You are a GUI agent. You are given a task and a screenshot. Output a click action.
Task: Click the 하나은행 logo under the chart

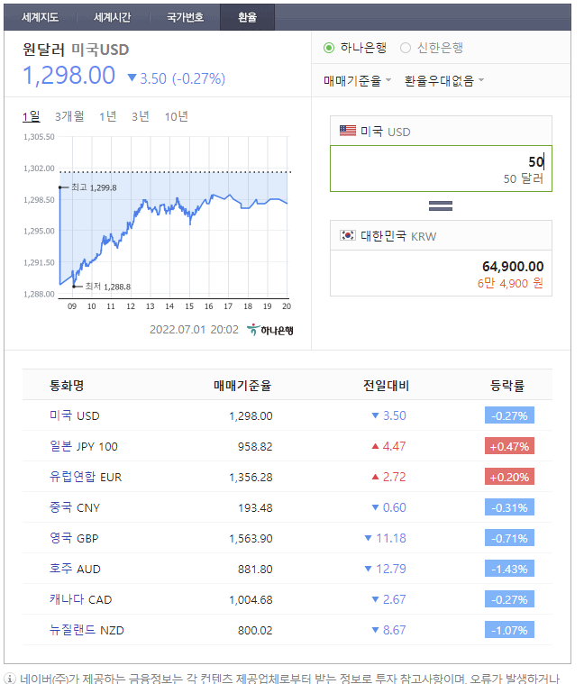point(270,330)
